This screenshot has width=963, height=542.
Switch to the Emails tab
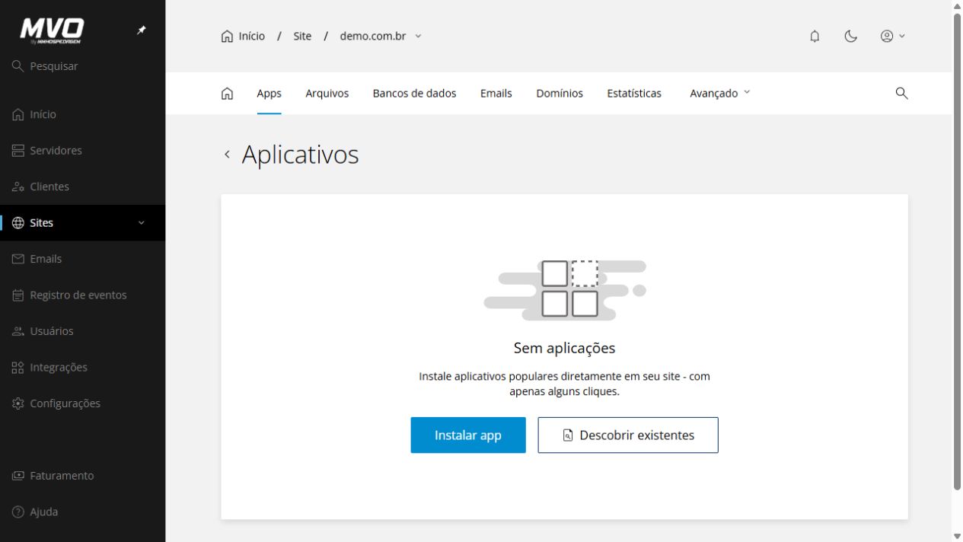click(496, 94)
